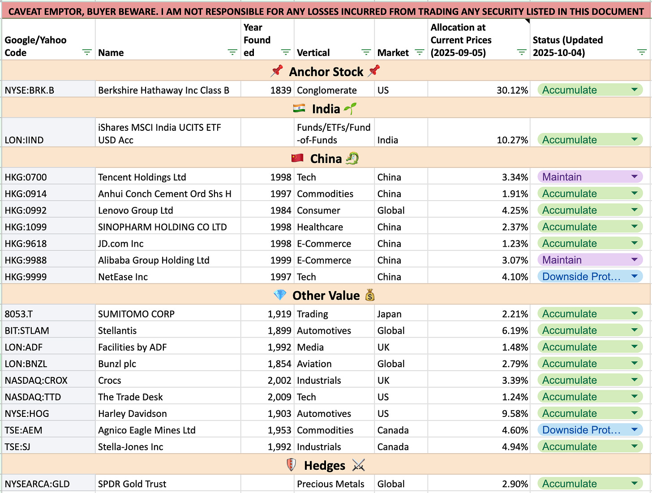This screenshot has width=652, height=493.
Task: Select cell BIT:STLAM
Action: 48,330
